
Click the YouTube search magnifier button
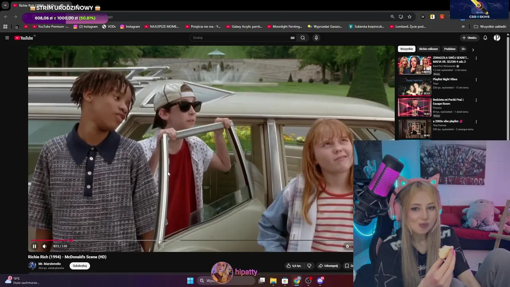pyautogui.click(x=303, y=38)
